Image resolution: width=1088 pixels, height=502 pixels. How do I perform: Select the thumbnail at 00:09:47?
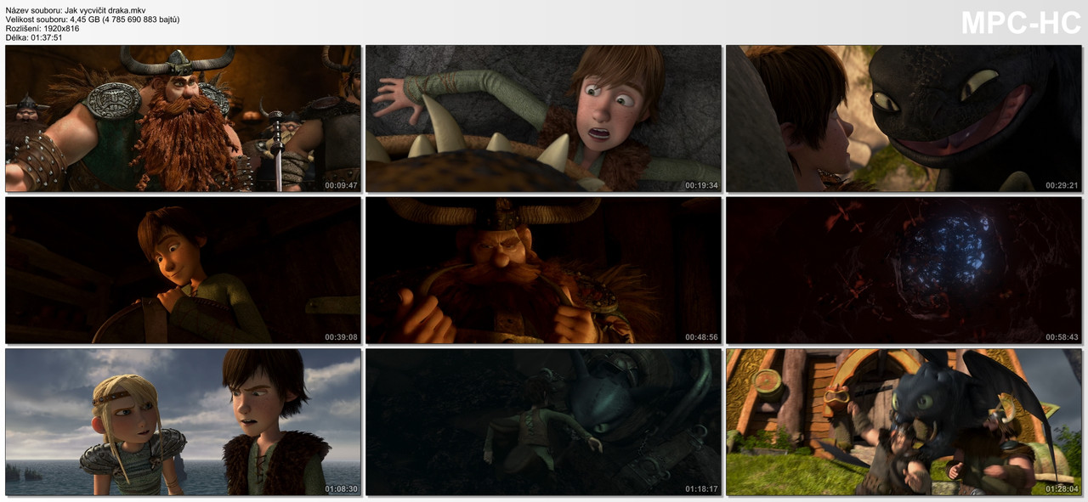[183, 118]
